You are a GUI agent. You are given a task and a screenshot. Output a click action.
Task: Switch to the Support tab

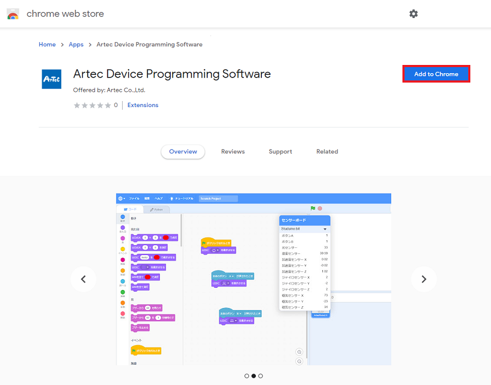pyautogui.click(x=280, y=151)
